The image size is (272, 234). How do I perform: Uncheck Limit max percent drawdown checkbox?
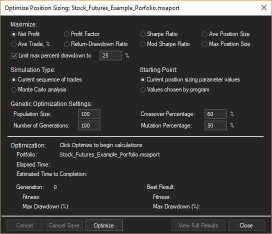14,55
